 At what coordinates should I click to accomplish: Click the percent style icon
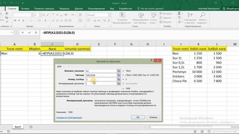click(x=95, y=20)
